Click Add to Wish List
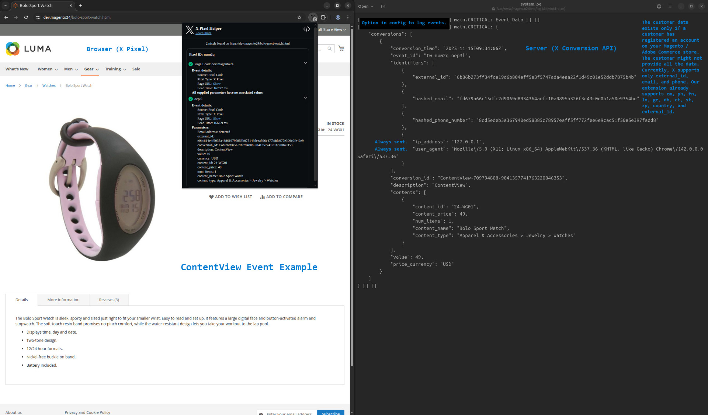This screenshot has height=415, width=708. click(x=230, y=197)
